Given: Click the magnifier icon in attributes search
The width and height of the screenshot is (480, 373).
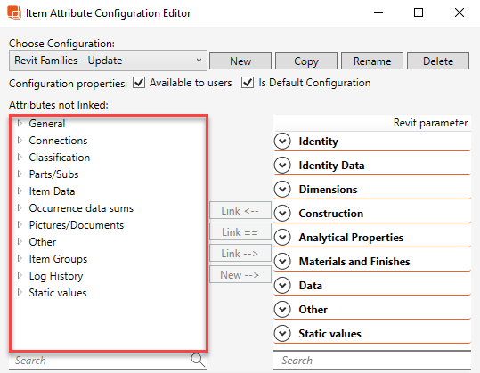Looking at the screenshot, I should pyautogui.click(x=198, y=360).
